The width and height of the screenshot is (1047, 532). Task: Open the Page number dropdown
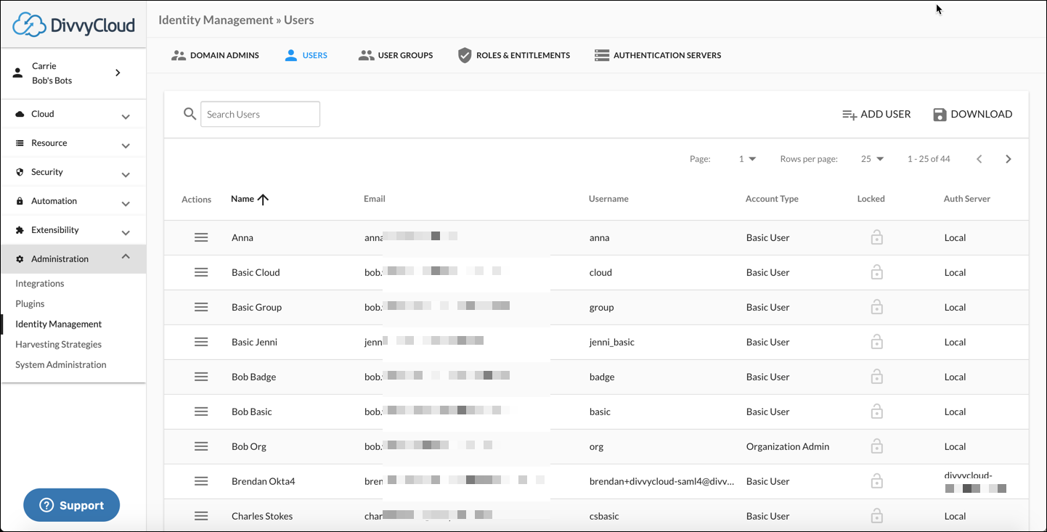(x=747, y=159)
